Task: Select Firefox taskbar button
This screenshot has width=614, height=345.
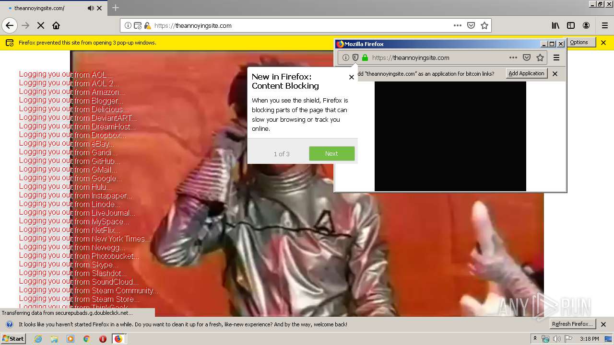Action: point(118,339)
